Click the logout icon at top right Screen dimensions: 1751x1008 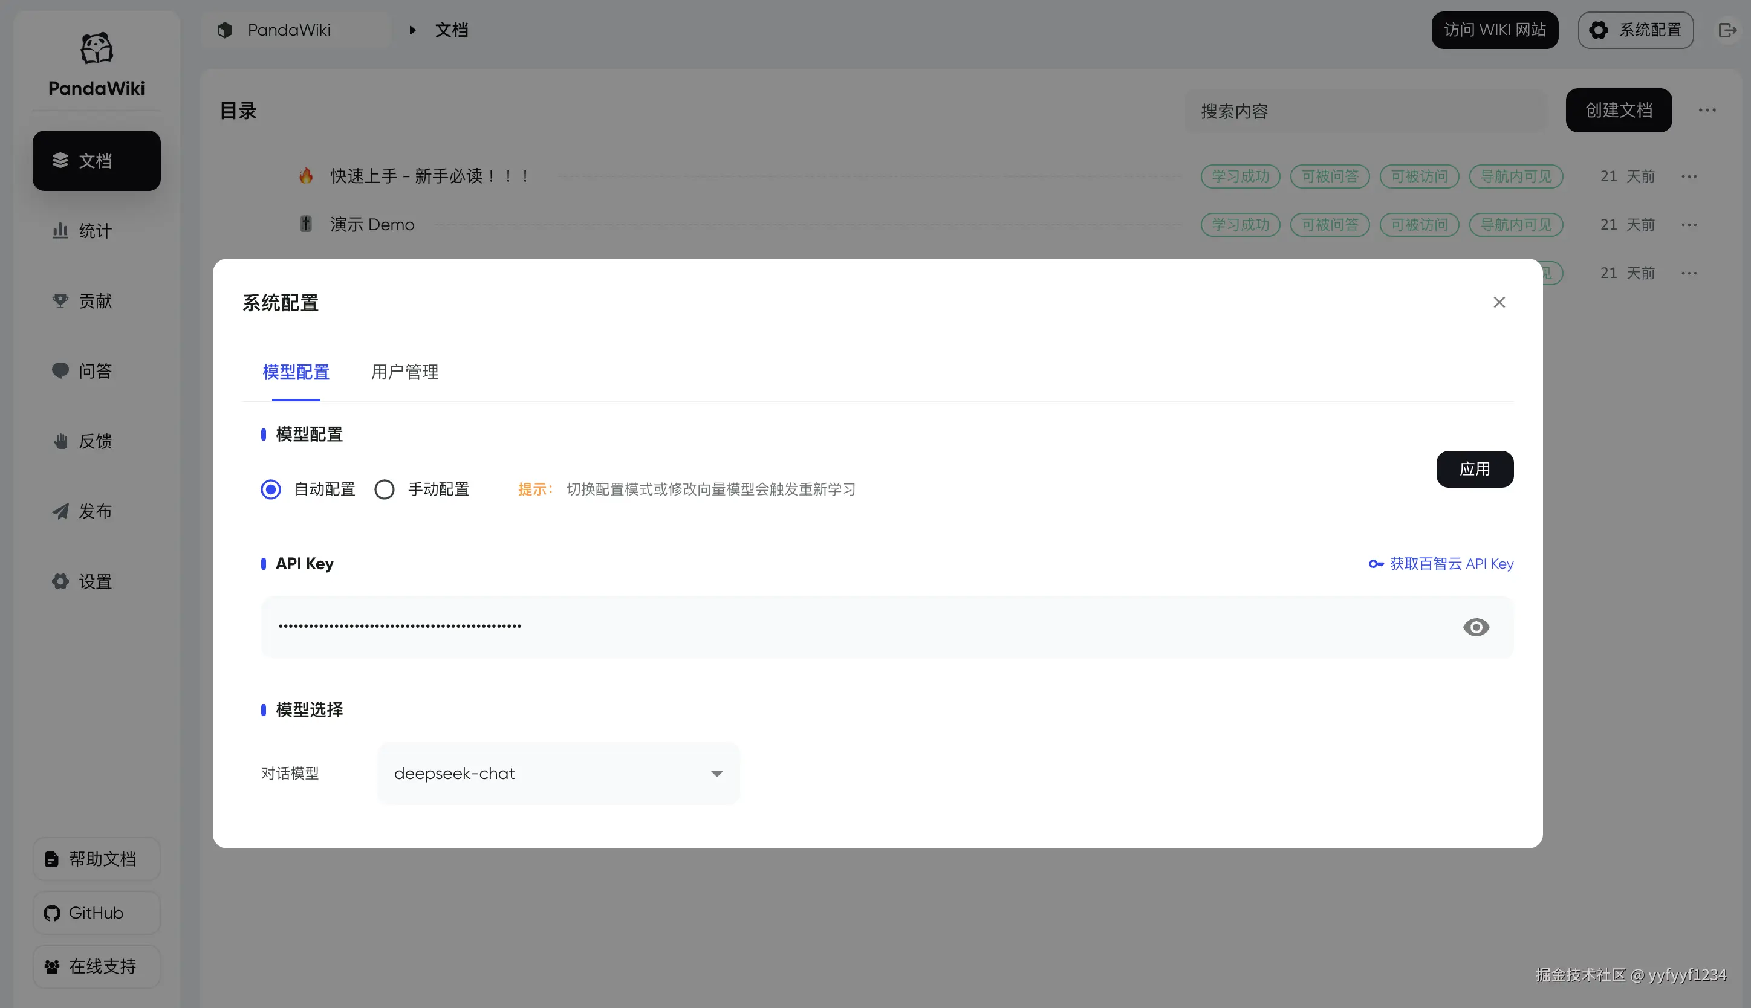[x=1727, y=30]
